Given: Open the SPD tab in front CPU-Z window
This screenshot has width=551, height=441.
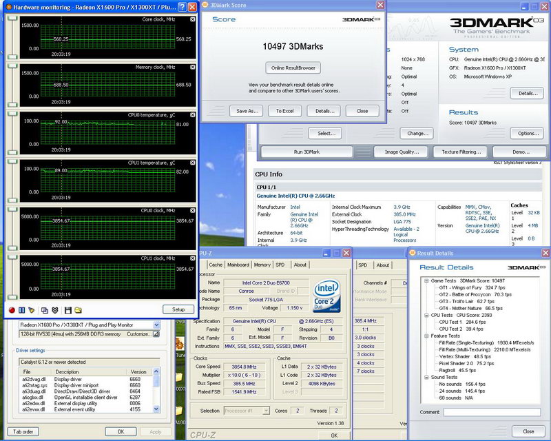Looking at the screenshot, I should (x=280, y=265).
